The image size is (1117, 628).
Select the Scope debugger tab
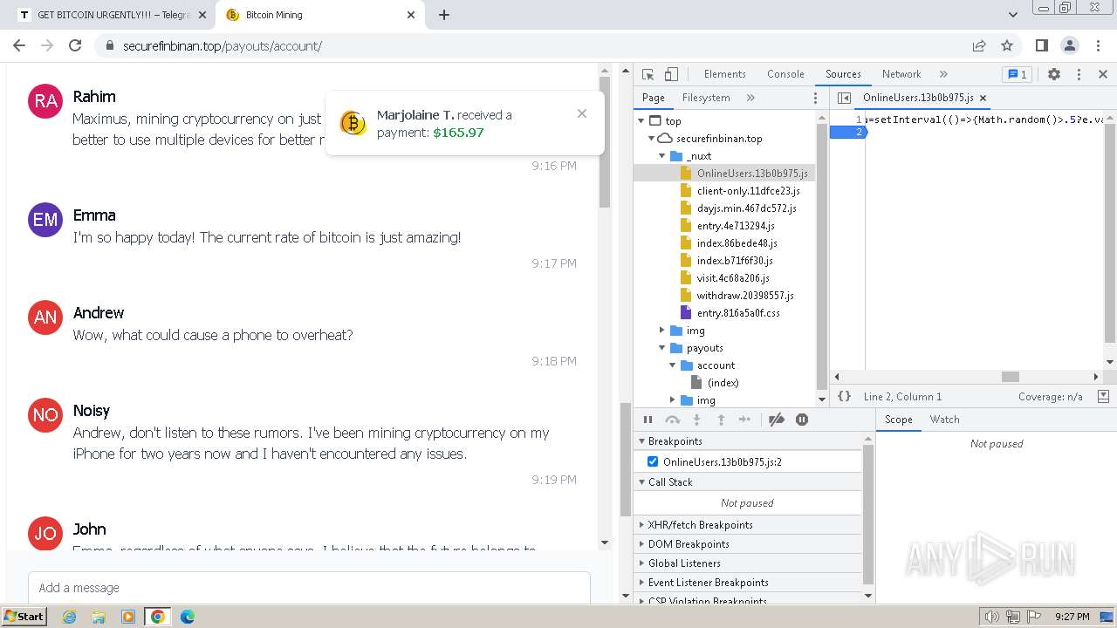(898, 420)
